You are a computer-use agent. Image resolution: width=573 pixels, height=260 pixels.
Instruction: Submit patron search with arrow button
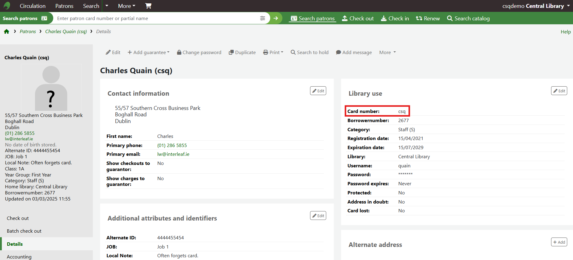276,18
